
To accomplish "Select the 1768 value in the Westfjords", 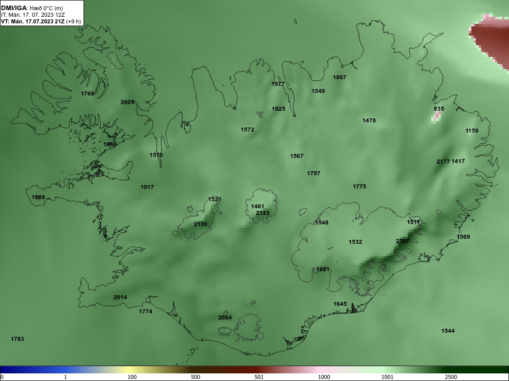I will [88, 93].
